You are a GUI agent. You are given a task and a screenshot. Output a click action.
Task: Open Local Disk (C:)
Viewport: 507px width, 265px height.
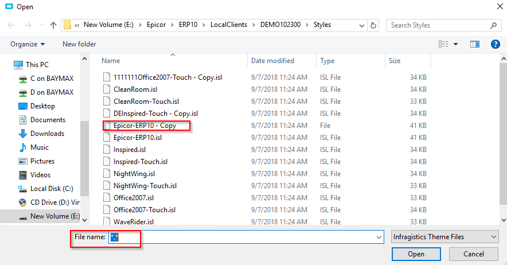pos(45,189)
